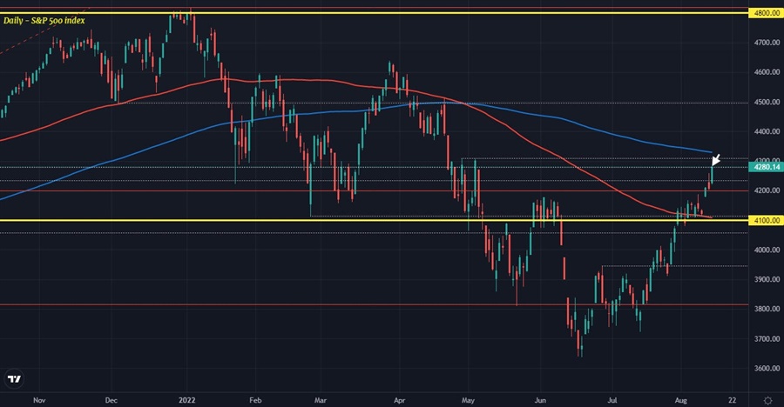Click the May label on time axis
This screenshot has height=407, width=784.
tap(468, 400)
